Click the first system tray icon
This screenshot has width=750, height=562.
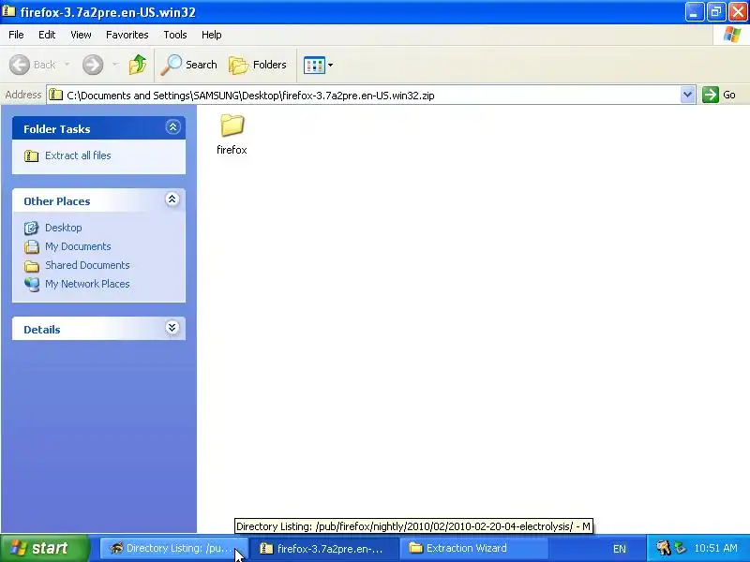664,548
